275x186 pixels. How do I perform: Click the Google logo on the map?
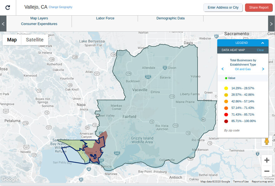(10, 179)
